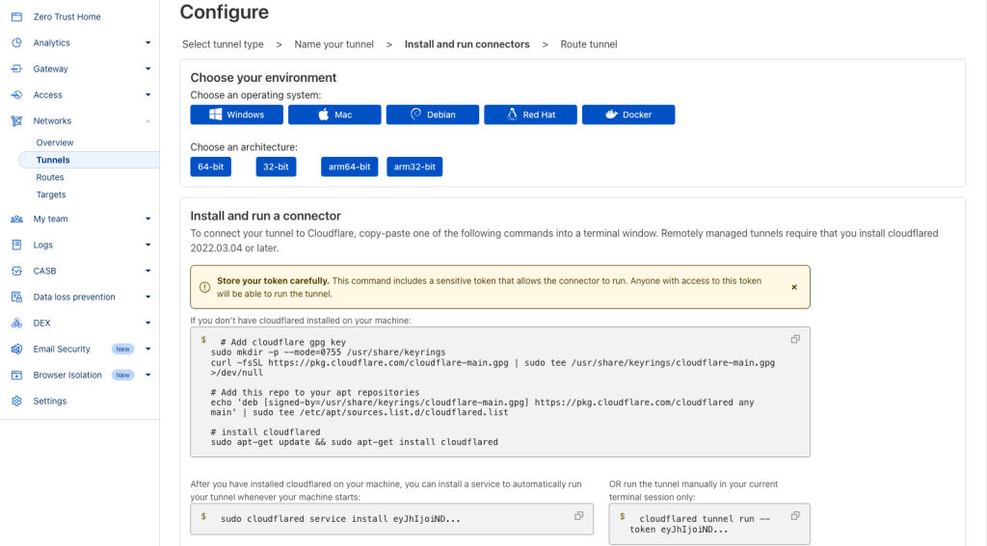Click the Email Security sidebar icon
987x546 pixels.
17,350
